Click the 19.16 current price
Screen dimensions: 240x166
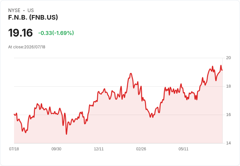tap(20, 33)
